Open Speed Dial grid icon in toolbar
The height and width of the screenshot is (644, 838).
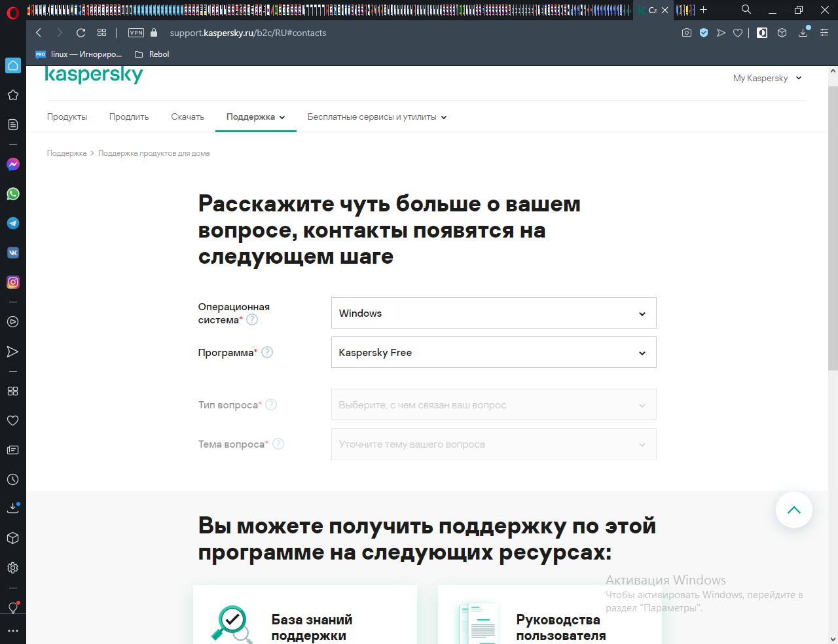coord(101,33)
